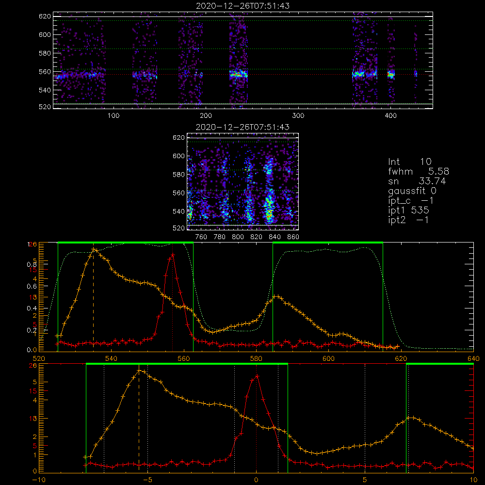The width and height of the screenshot is (485, 485).
Task: Select the 'Int 10' parameter text
Action: [410, 162]
